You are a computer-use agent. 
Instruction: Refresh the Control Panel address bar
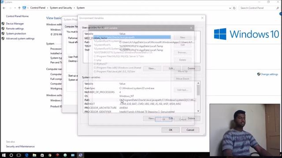234,8
